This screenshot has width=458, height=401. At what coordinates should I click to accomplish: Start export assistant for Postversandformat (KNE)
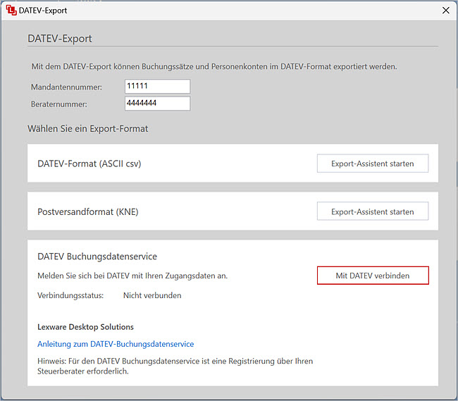tap(373, 211)
